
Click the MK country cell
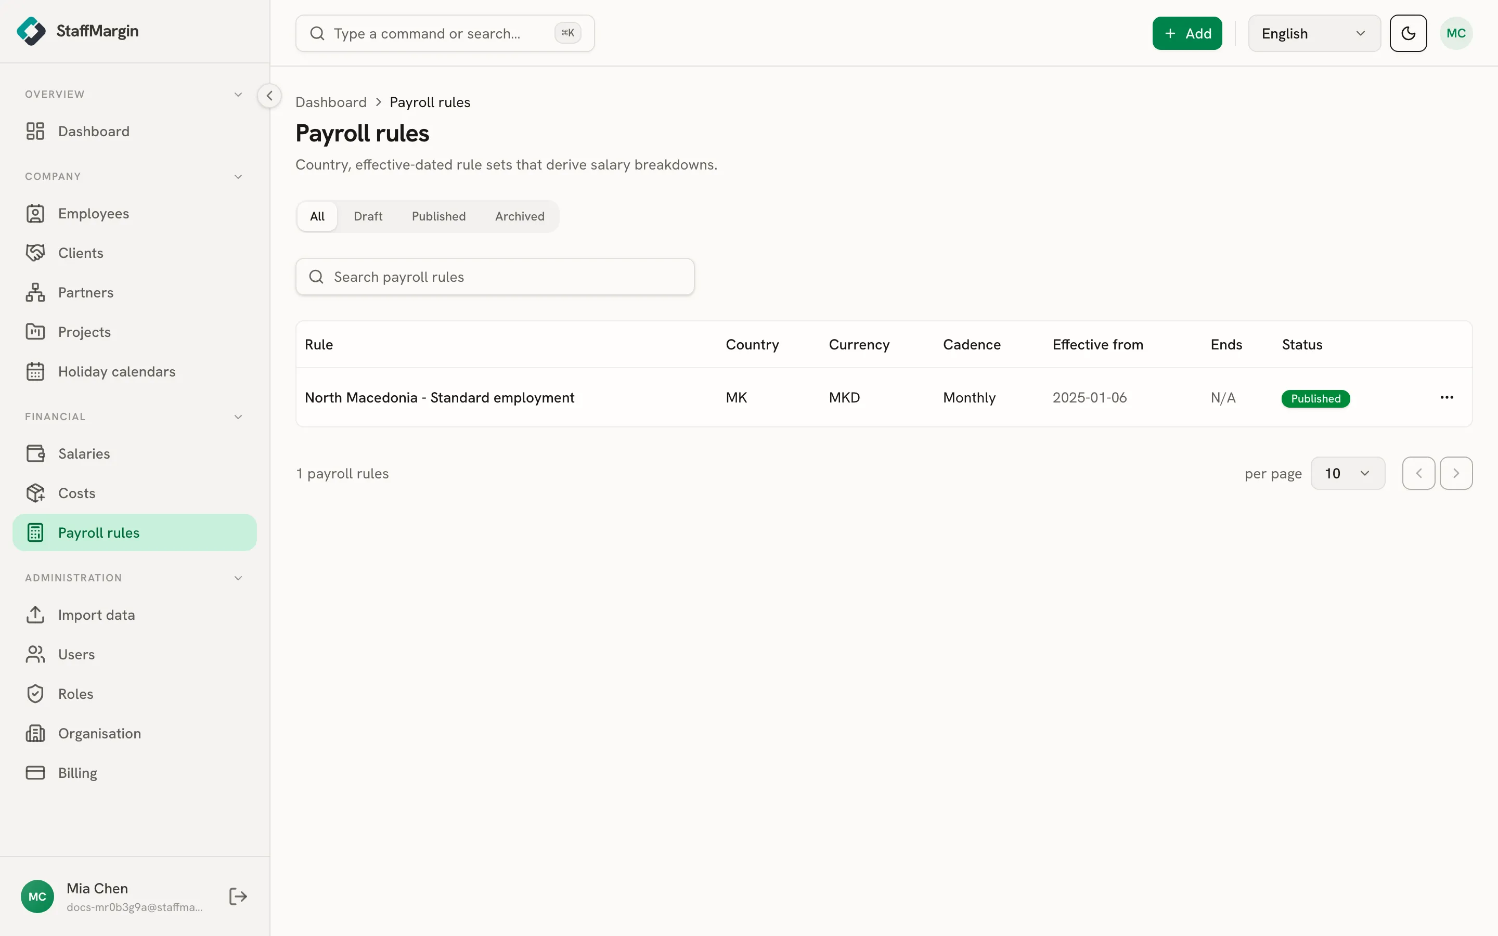tap(736, 397)
